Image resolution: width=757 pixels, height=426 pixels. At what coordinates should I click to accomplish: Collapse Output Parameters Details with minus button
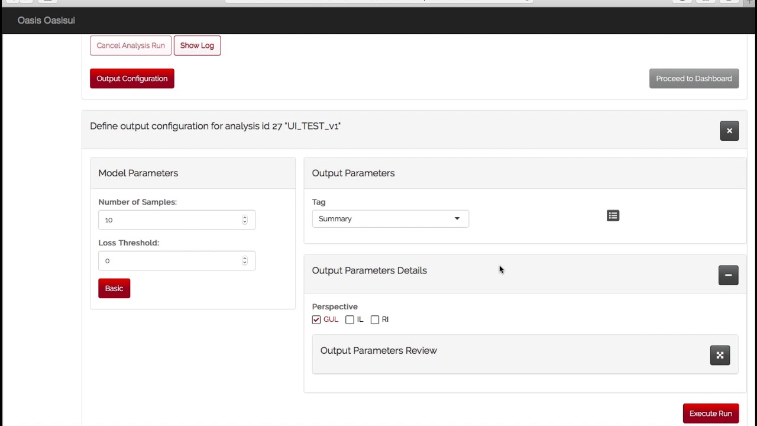pos(728,275)
